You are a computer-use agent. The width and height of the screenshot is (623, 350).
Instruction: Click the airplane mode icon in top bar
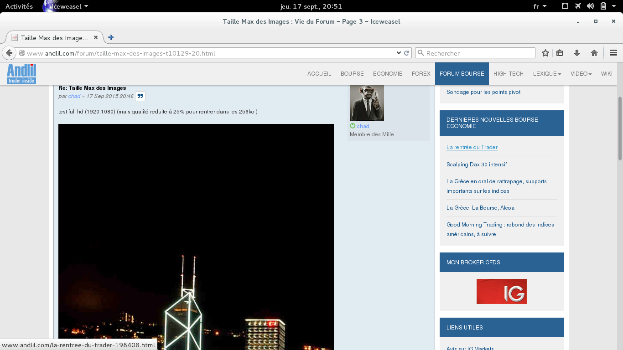point(578,6)
